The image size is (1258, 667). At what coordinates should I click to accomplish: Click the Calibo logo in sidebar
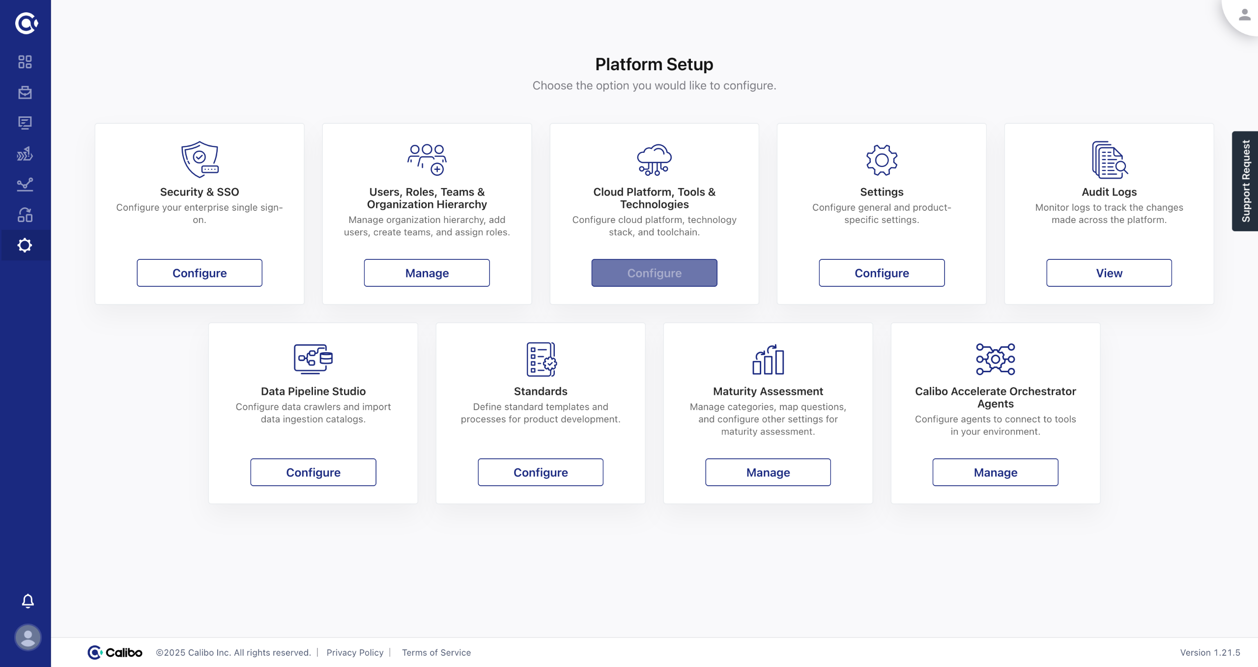[x=26, y=23]
